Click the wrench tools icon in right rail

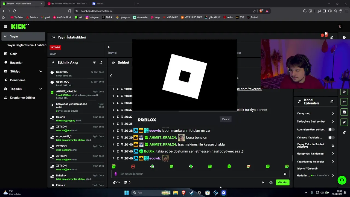344,122
